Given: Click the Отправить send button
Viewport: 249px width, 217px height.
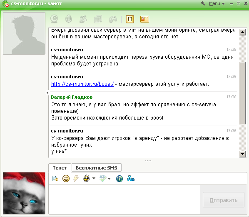Looking at the screenshot, I should (x=224, y=200).
